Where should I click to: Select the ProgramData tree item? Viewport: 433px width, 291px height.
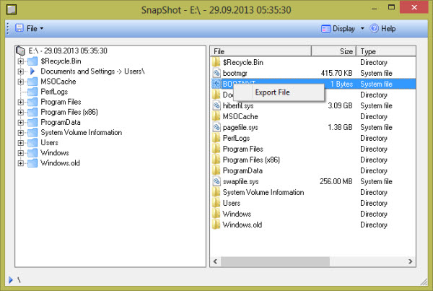coord(60,122)
